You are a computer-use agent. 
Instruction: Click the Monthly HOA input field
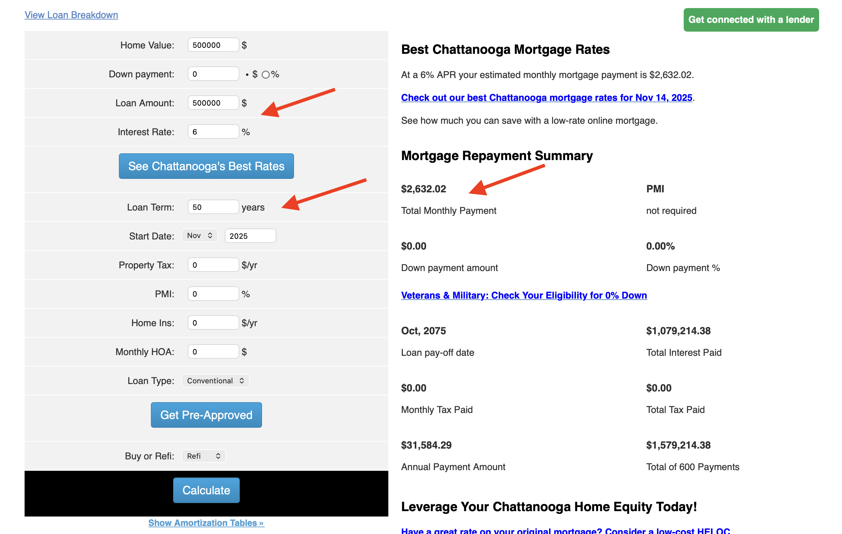[213, 352]
